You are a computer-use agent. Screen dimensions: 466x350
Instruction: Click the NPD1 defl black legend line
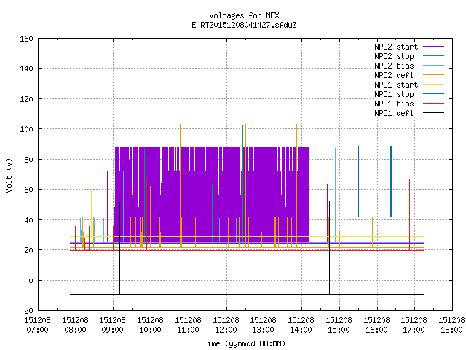point(433,113)
